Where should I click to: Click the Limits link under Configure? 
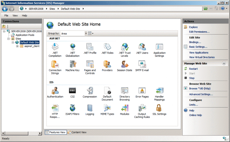193,105
